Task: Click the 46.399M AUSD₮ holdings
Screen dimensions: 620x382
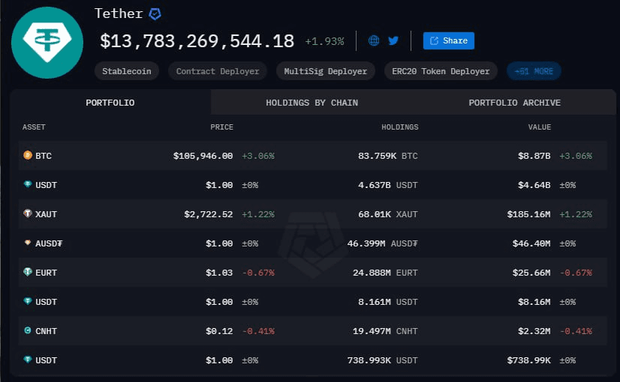Action: point(382,243)
